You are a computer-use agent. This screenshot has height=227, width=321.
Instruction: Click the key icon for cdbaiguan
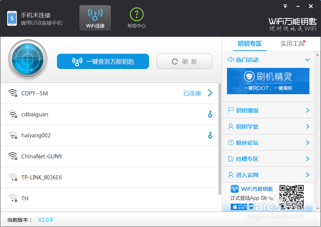210,114
